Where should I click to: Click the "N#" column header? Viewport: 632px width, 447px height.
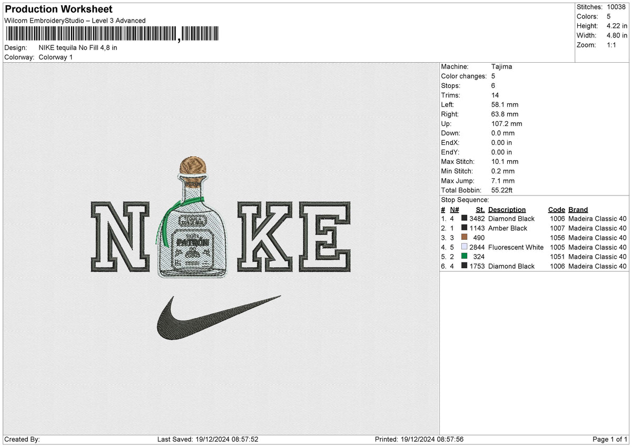coord(455,209)
